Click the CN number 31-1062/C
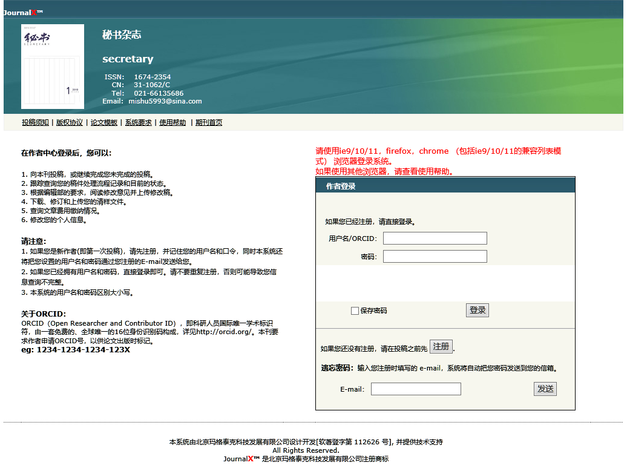This screenshot has width=627, height=474. 152,85
